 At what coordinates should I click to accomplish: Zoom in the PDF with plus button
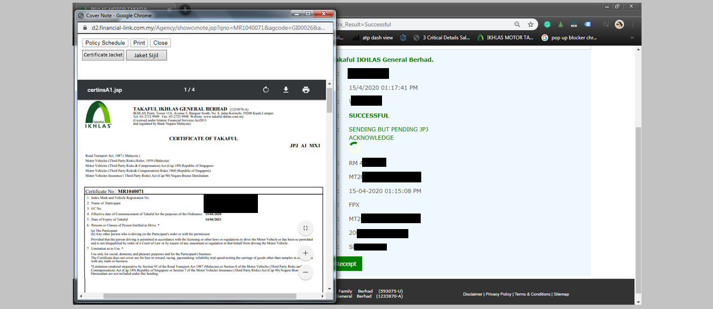click(305, 253)
